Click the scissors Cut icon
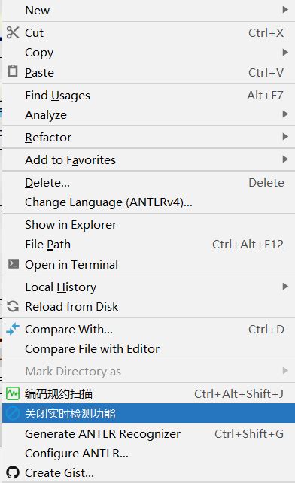Screen dimensions: 295x483 pos(13,32)
